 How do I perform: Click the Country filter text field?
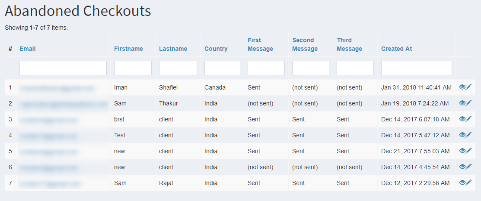222,68
